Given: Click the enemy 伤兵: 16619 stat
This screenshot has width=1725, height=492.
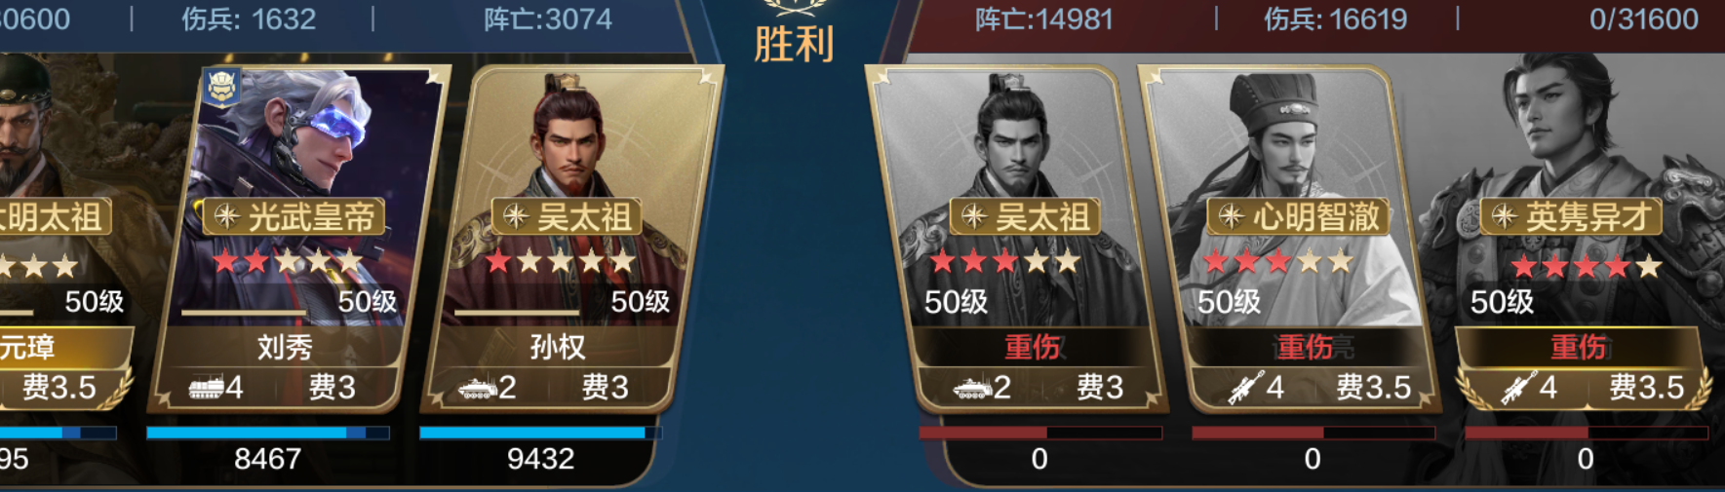Looking at the screenshot, I should tap(1335, 19).
